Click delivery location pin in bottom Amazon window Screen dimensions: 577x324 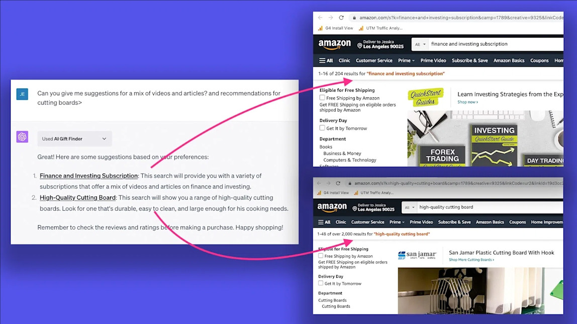355,208
